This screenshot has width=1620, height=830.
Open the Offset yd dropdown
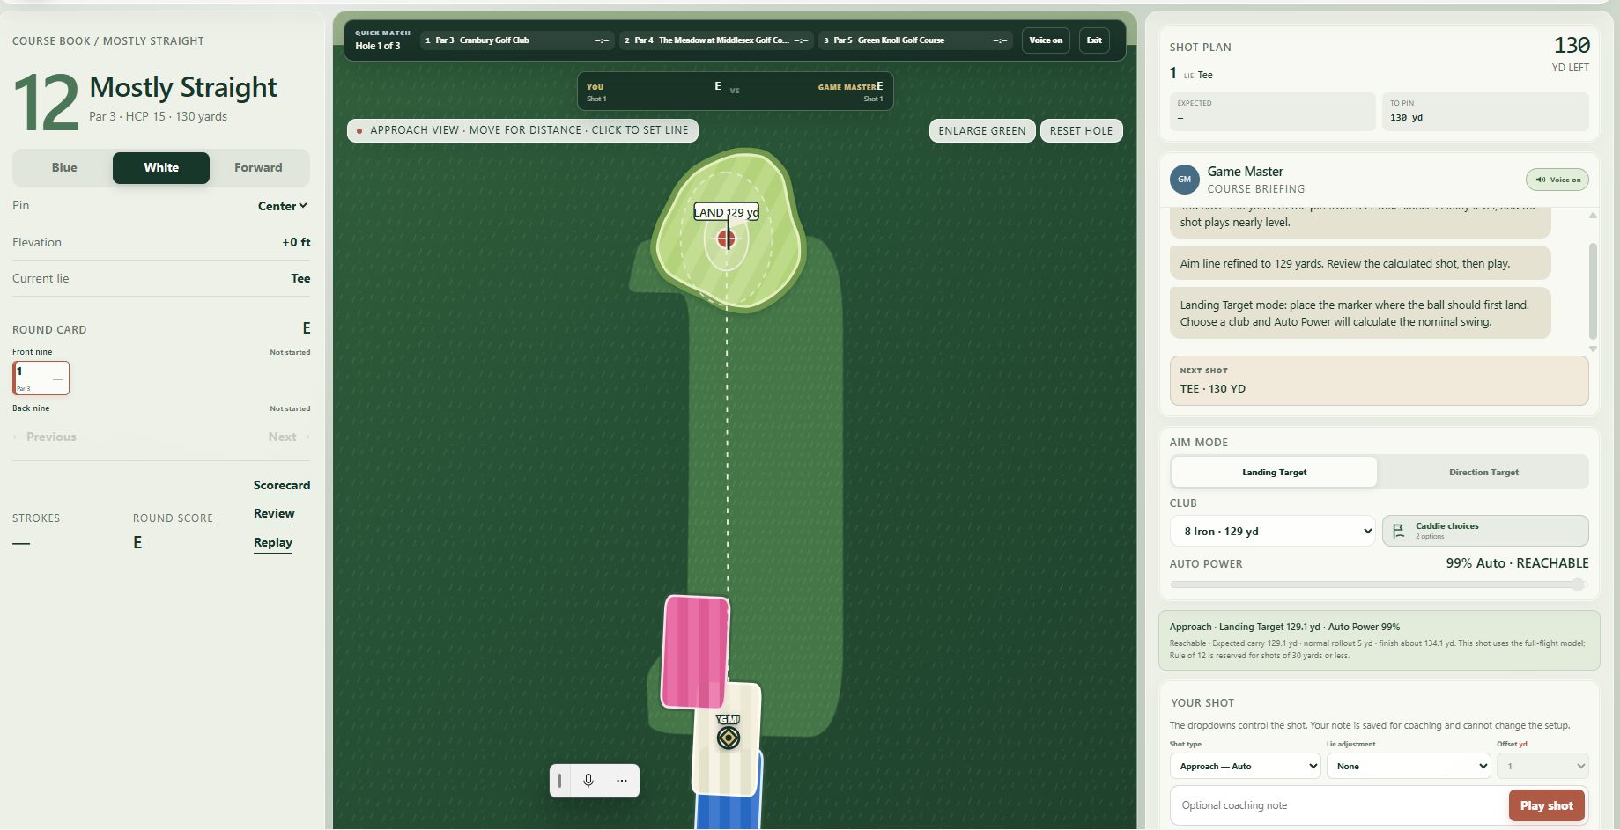click(1542, 766)
